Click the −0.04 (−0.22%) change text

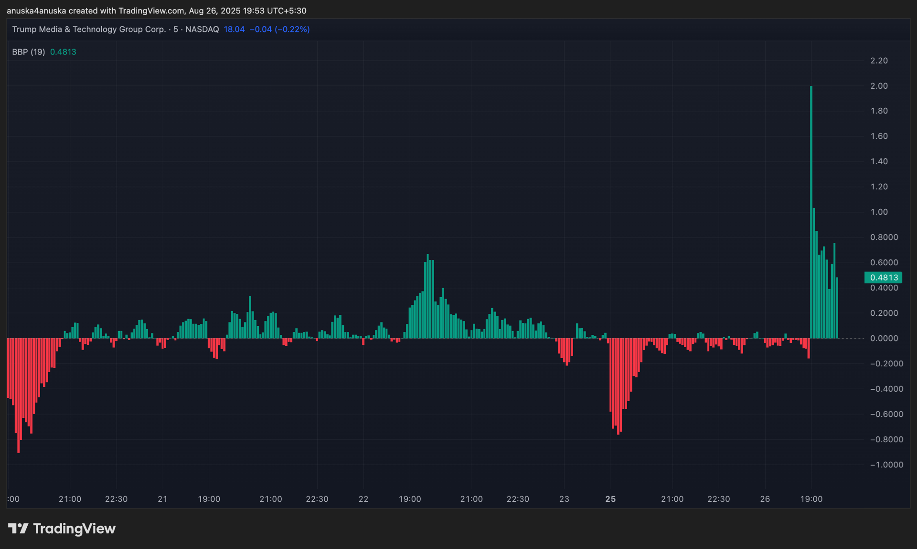click(279, 29)
